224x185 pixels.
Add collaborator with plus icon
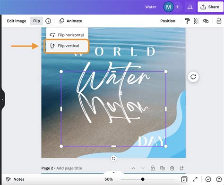pos(177,7)
